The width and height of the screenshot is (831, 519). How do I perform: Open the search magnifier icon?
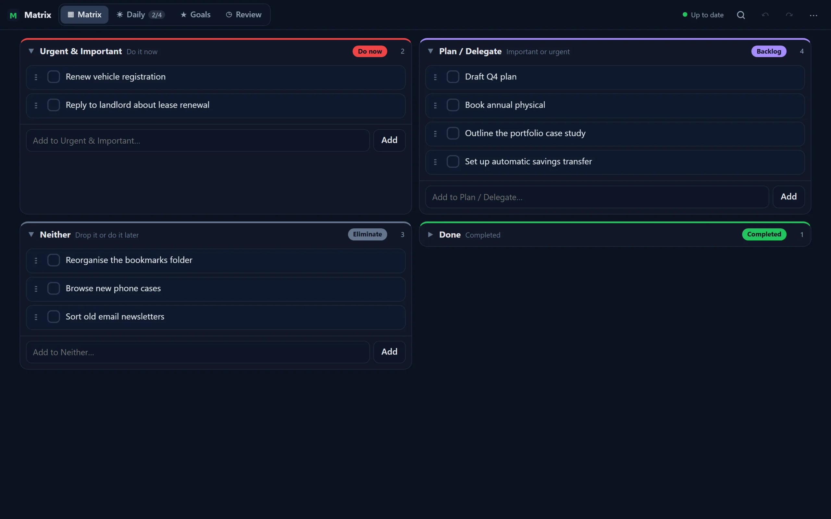click(741, 15)
